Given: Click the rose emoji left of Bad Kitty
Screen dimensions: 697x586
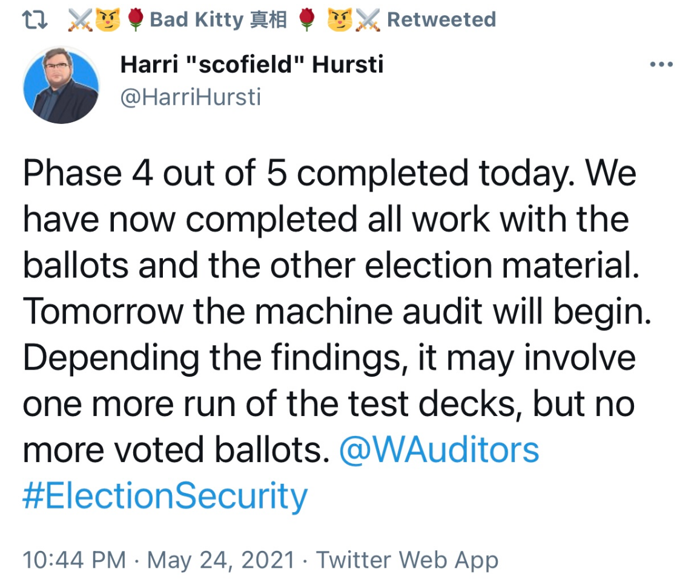Looking at the screenshot, I should [136, 20].
